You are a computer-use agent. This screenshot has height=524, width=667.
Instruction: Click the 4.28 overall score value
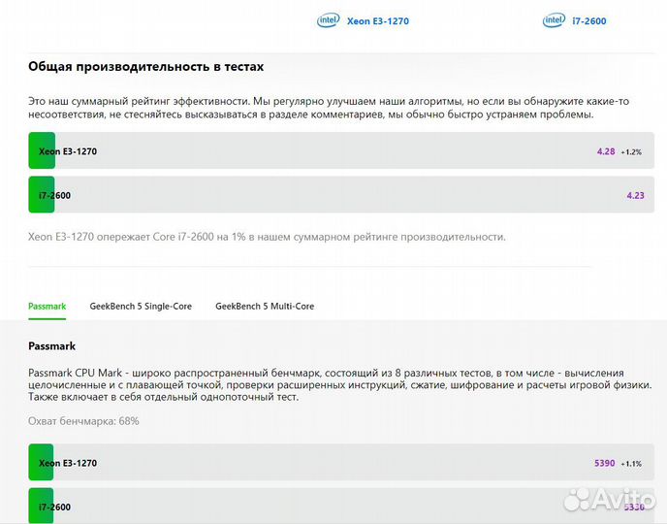point(606,151)
